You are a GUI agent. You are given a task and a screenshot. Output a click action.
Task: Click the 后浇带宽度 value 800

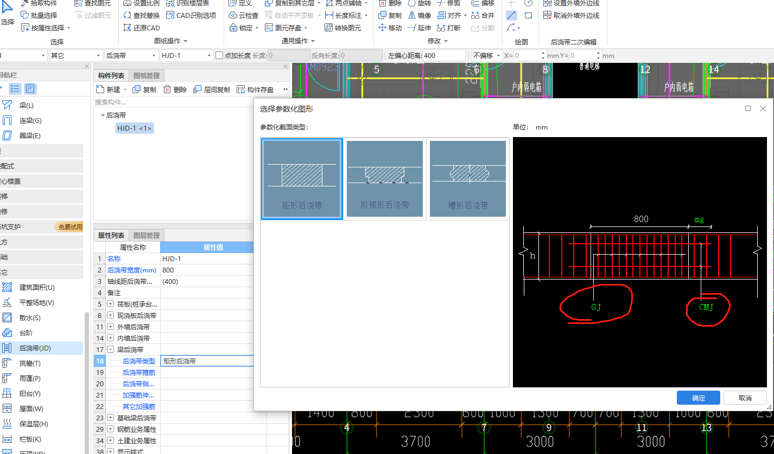(x=207, y=270)
